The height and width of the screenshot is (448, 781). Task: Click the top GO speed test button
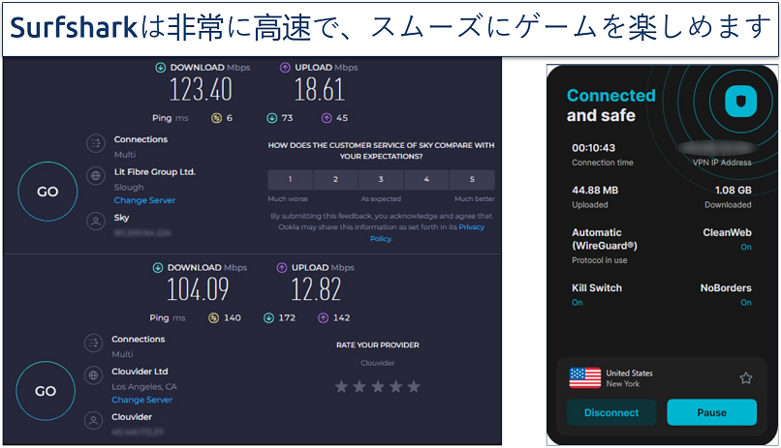[x=47, y=192]
